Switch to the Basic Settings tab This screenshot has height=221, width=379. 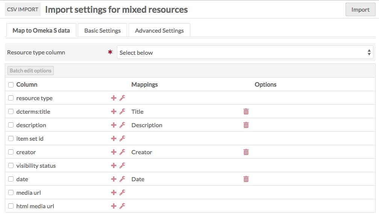pyautogui.click(x=103, y=30)
